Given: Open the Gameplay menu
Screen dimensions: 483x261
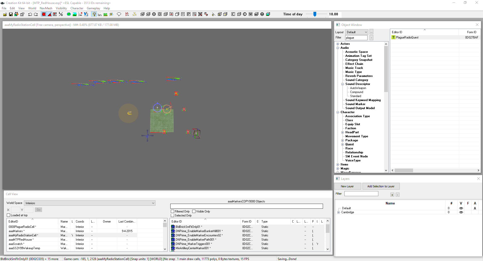Looking at the screenshot, I should 93,8.
